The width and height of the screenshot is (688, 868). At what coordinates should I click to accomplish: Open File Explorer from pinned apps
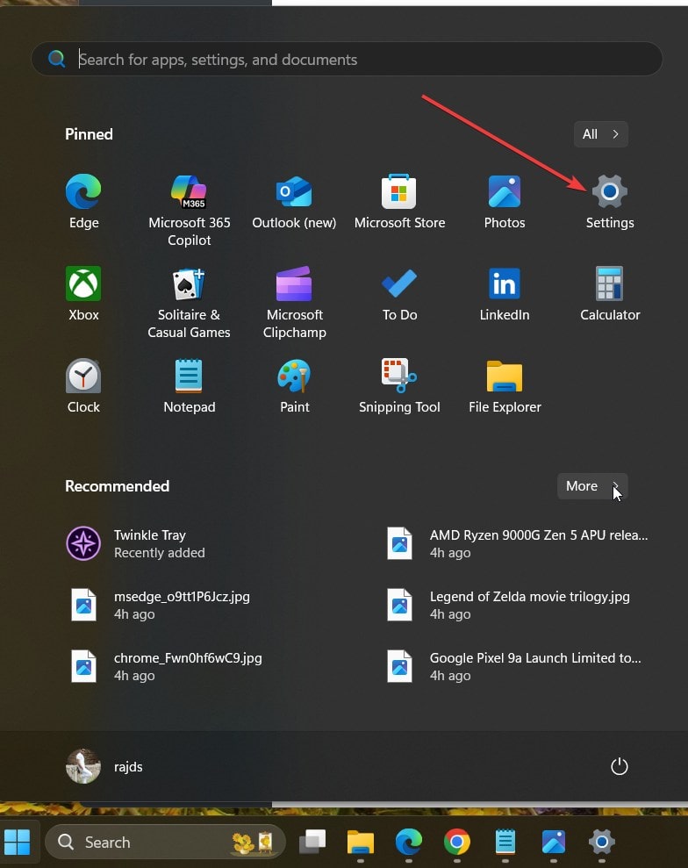coord(505,386)
